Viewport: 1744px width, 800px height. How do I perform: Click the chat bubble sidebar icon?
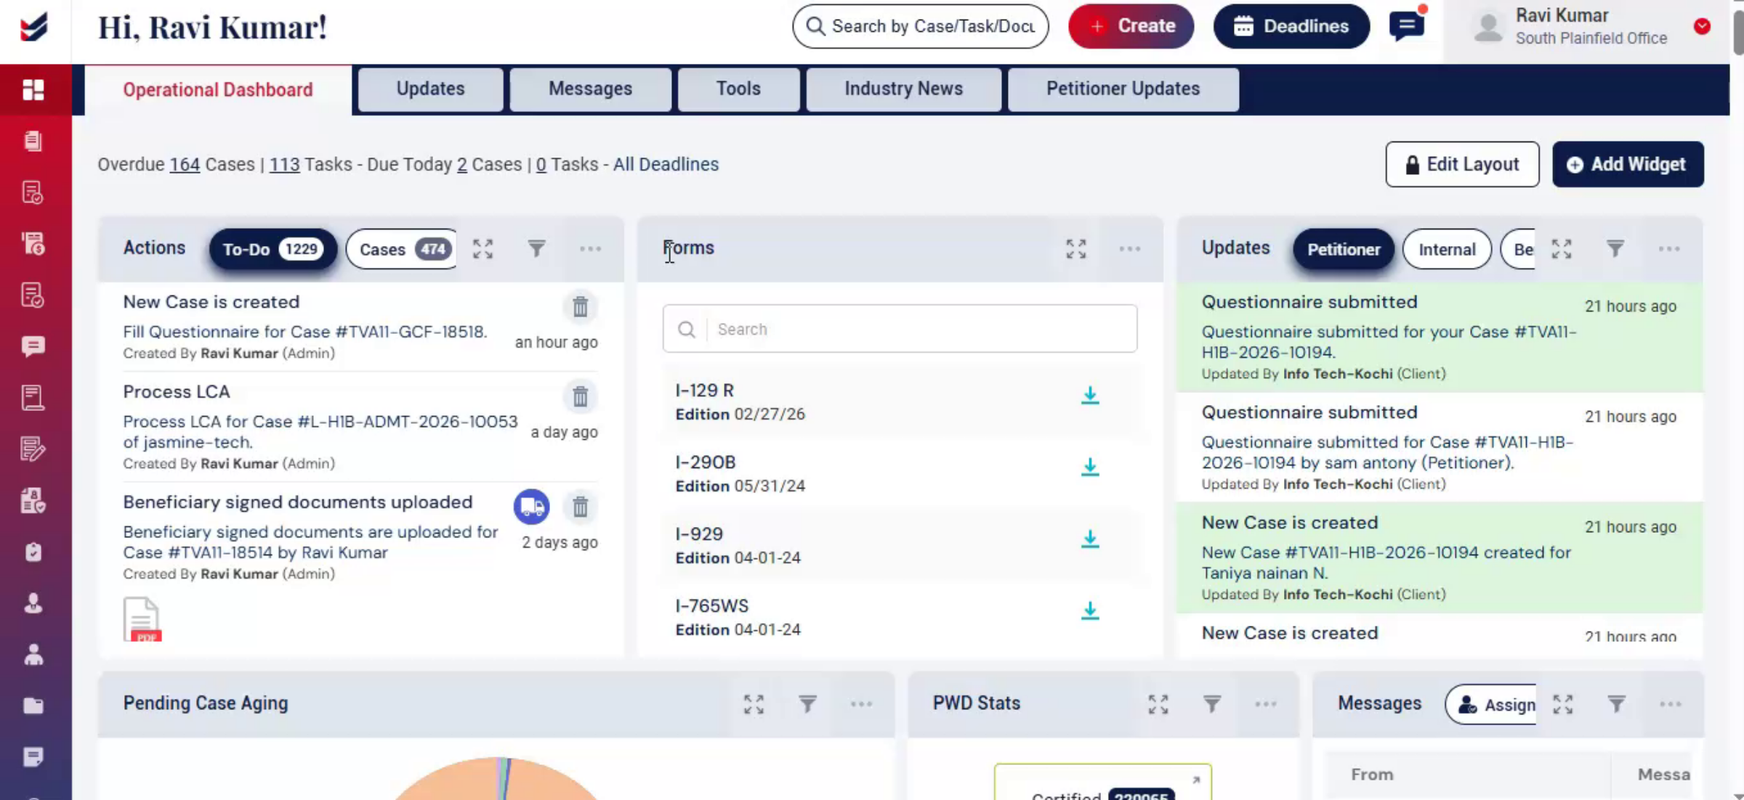33,346
